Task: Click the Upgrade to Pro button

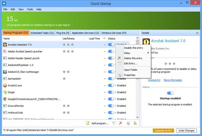Action: [x=163, y=130]
